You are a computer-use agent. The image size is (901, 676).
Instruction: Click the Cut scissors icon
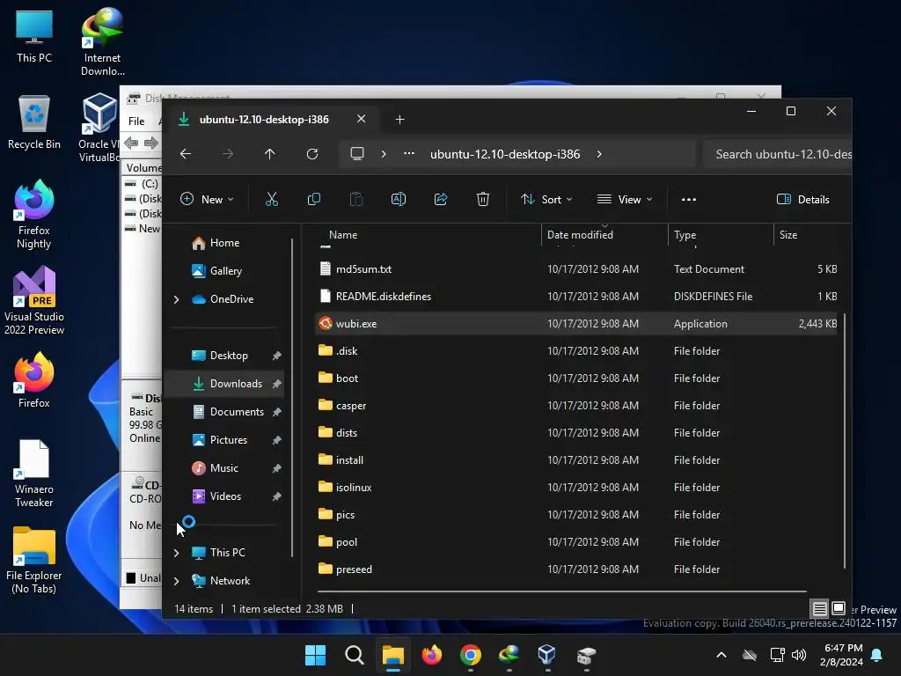[x=272, y=200]
